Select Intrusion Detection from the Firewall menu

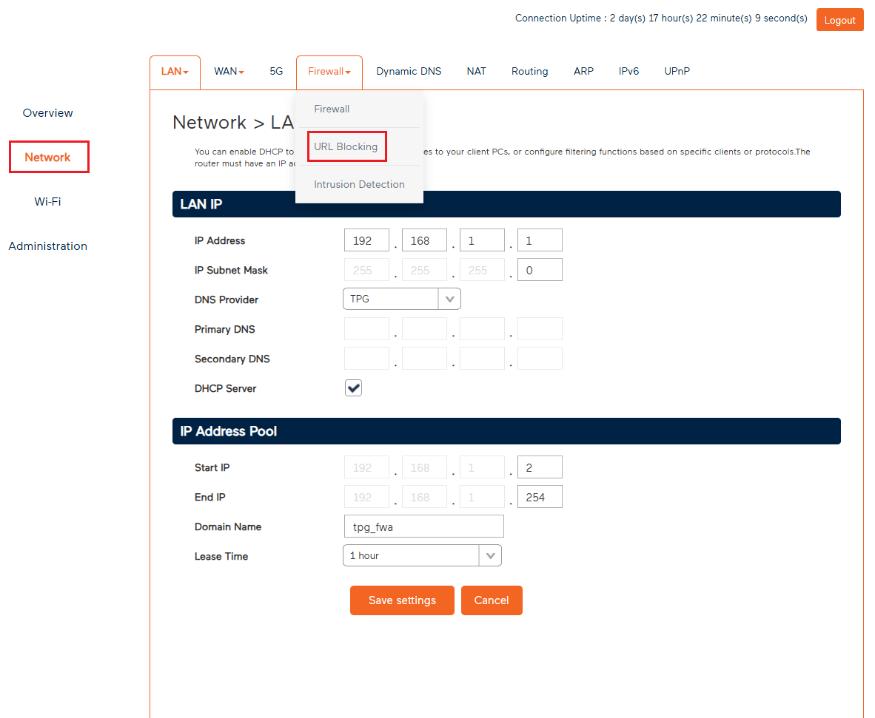pyautogui.click(x=359, y=184)
